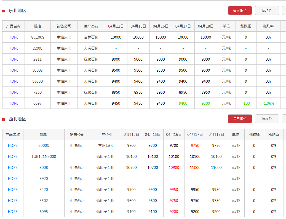Open HDPE link in 东北 5000S 大庆石化 row
The width and height of the screenshot is (286, 219).
(x=14, y=70)
